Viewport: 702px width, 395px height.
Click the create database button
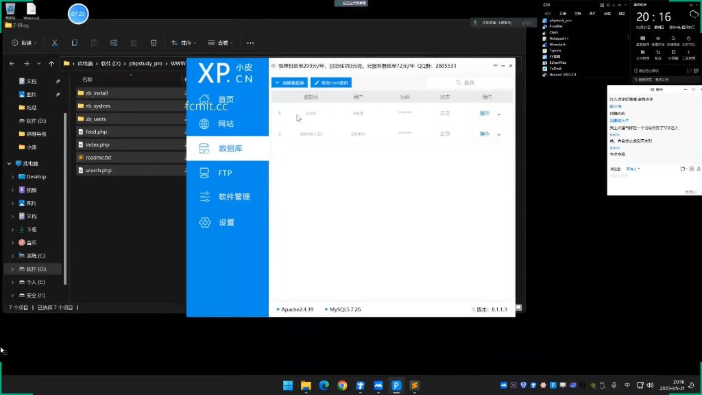point(289,82)
